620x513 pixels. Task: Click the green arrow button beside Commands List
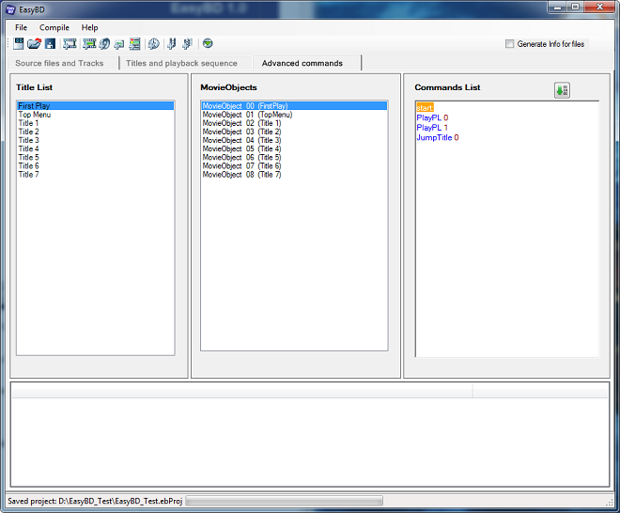tap(562, 90)
